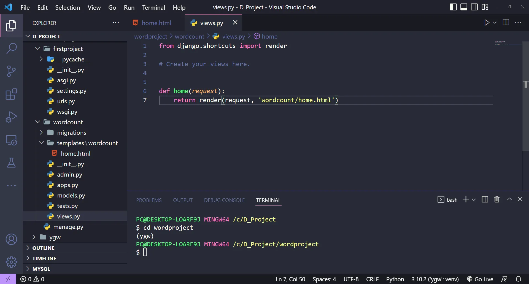Open the Run and Debug view
This screenshot has height=284, width=529.
click(x=11, y=117)
